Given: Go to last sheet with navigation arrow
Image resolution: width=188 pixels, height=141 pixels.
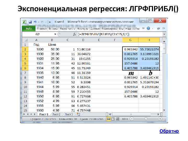Looking at the screenshot, I should [35, 114].
